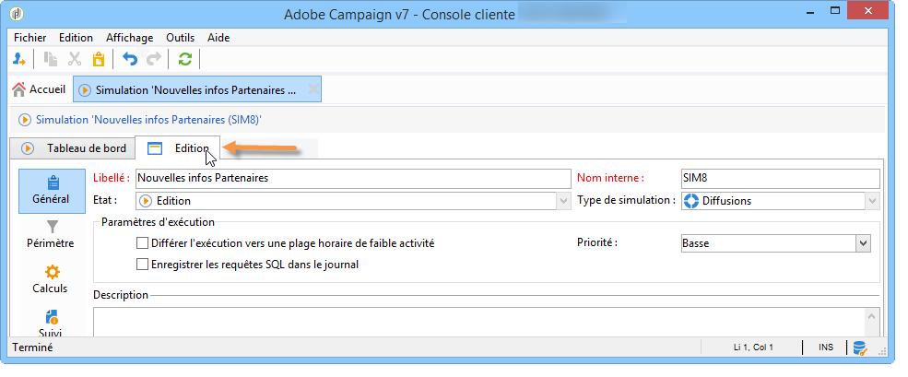Open the Outils menu
The height and width of the screenshot is (377, 908).
(x=180, y=38)
